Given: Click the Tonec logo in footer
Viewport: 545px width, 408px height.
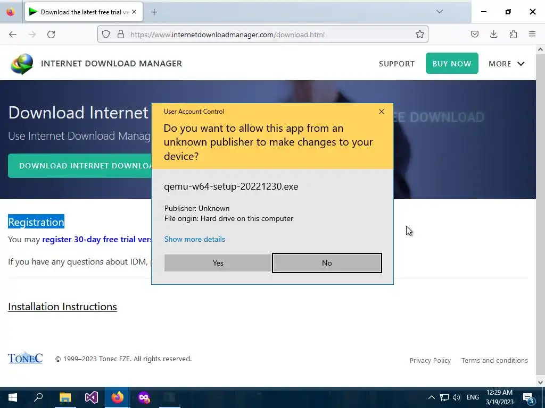Looking at the screenshot, I should (26, 358).
